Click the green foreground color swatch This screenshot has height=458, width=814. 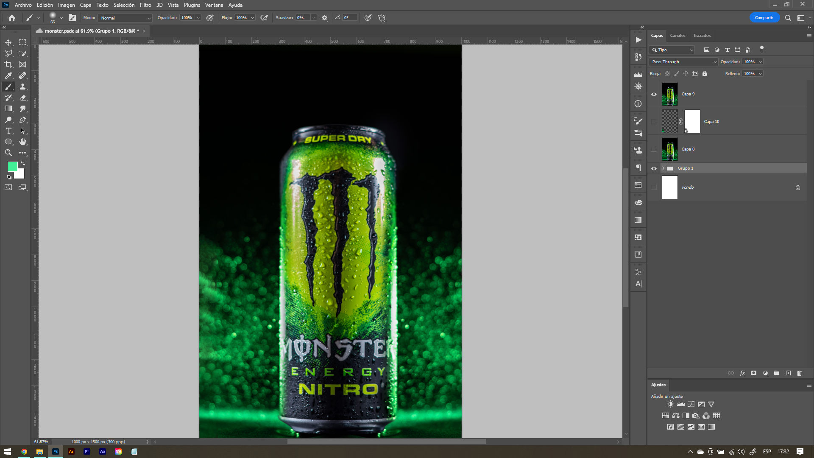pos(12,166)
